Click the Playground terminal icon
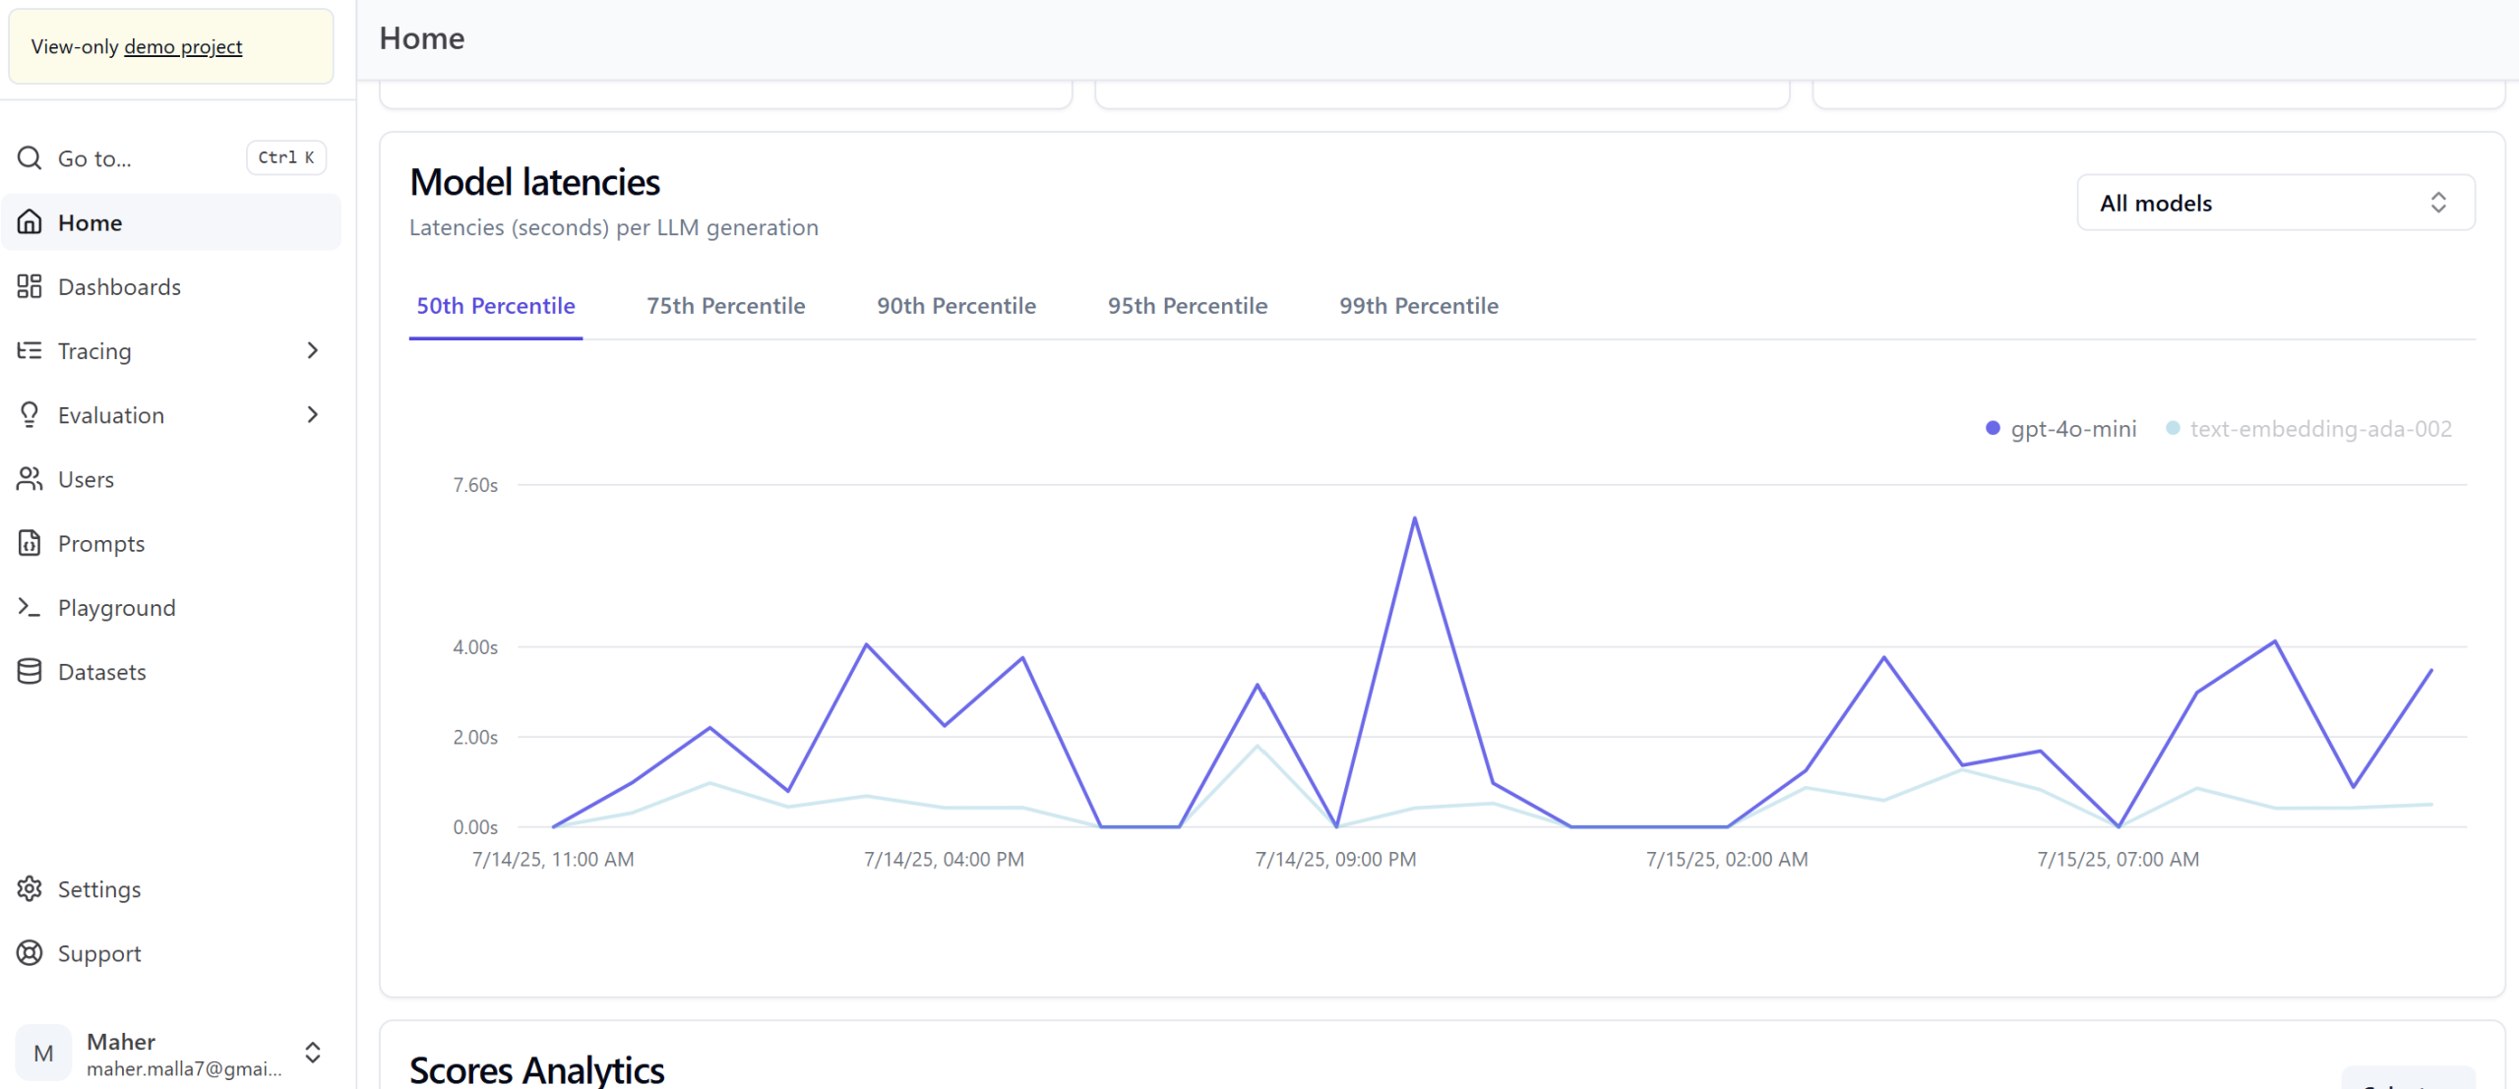 point(30,607)
